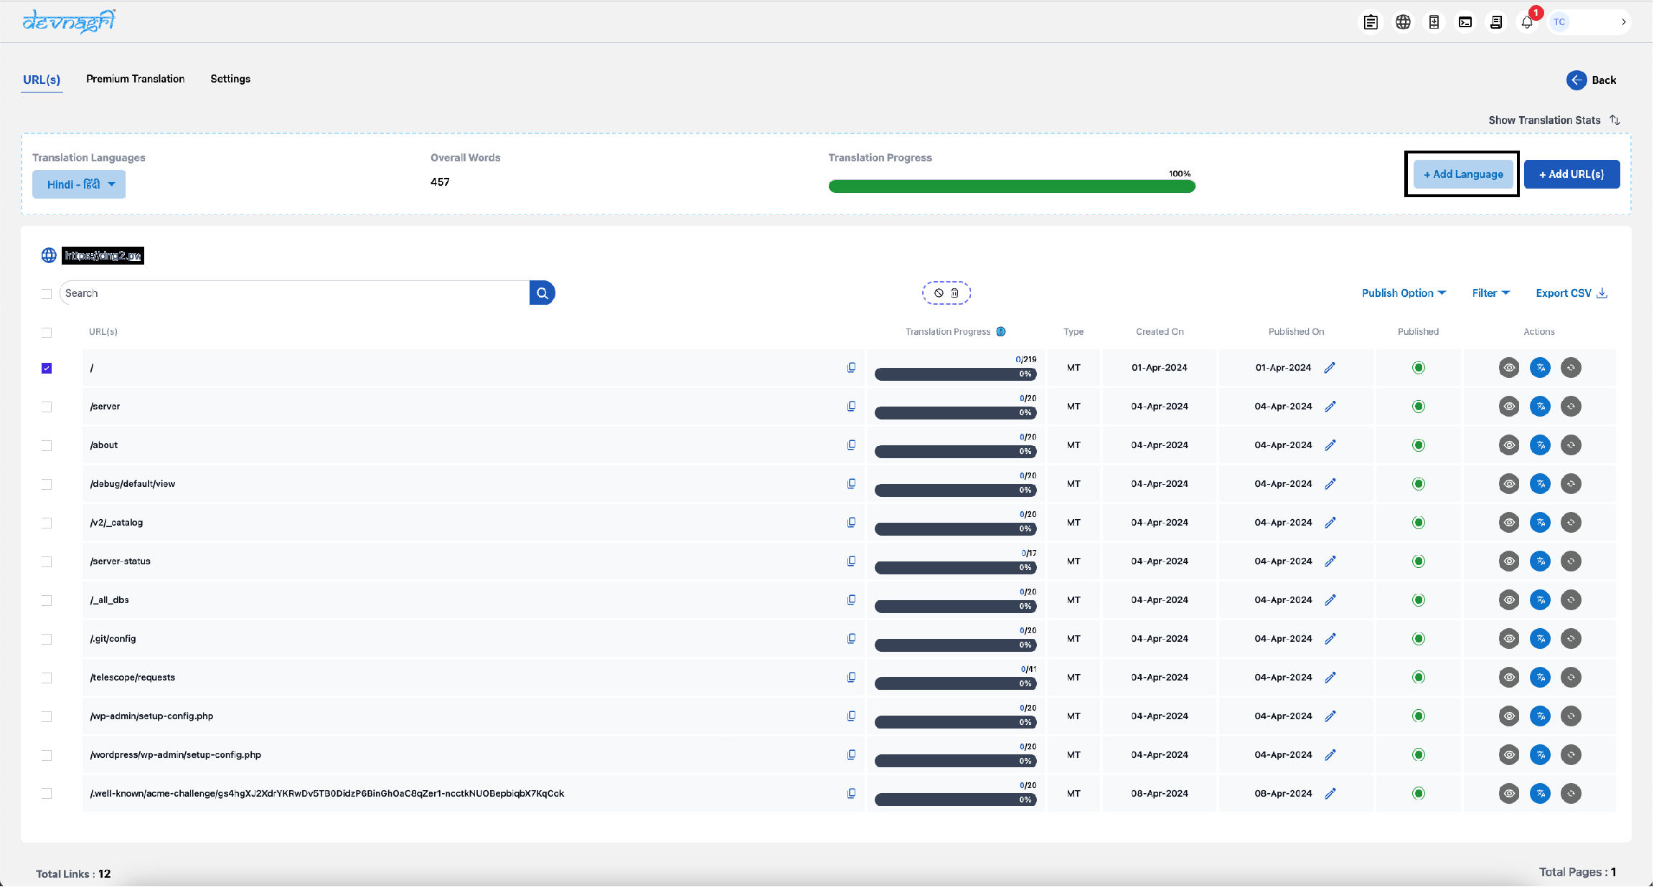Viewport: 1654px width, 887px height.
Task: Click translate icon for /v2/_catalog row
Action: 1541,523
